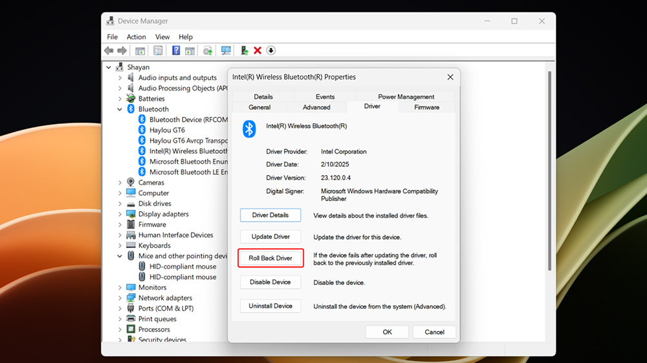Click the Disable device down-arrow icon
Viewport: 647px width, 363px height.
270,50
